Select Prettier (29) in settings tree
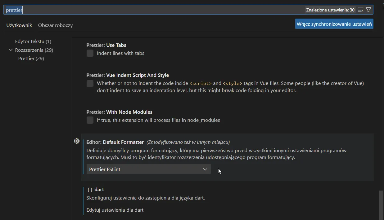Viewport: 384px width, 220px height. [31, 59]
